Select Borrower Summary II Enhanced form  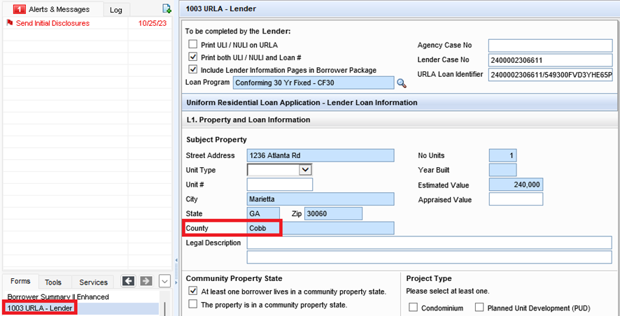point(58,297)
